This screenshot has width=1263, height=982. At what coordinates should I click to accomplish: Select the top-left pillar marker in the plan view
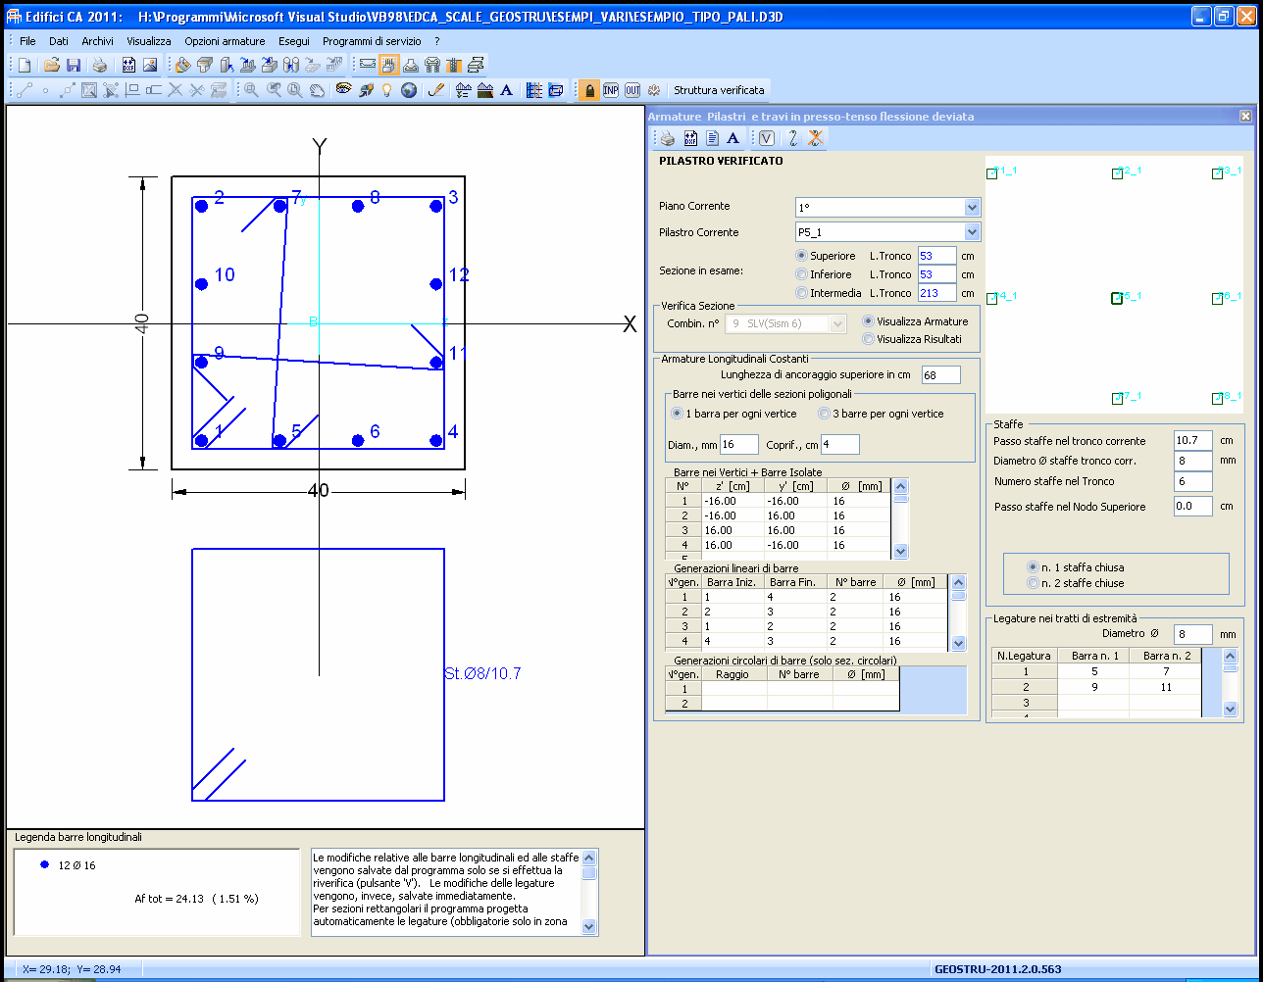point(991,173)
